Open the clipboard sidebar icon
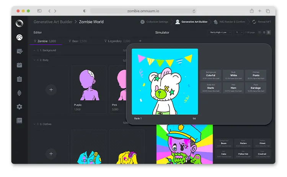 (x=20, y=79)
